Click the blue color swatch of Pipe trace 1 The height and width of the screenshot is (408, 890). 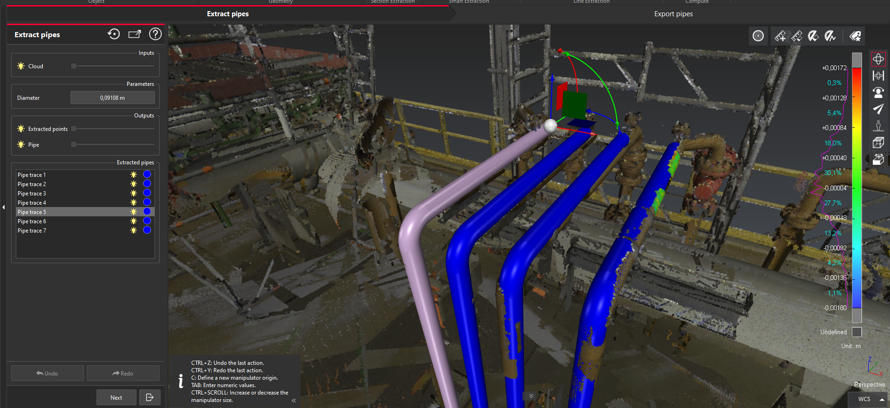tap(147, 175)
